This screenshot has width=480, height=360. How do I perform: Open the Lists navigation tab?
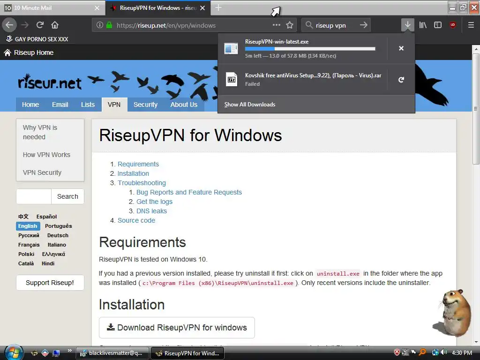88,105
